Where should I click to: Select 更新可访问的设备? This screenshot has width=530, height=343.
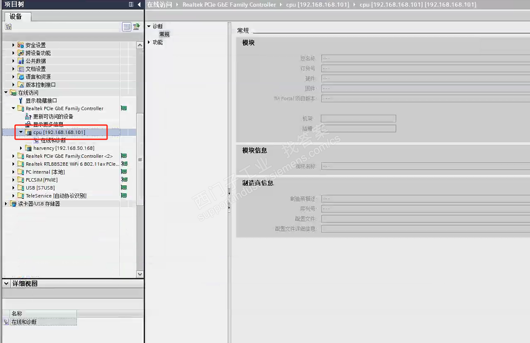(53, 117)
